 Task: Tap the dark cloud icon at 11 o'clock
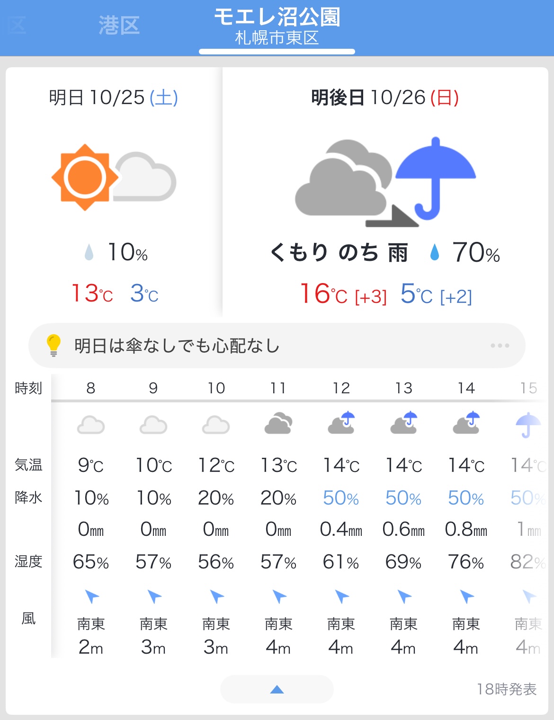(278, 424)
